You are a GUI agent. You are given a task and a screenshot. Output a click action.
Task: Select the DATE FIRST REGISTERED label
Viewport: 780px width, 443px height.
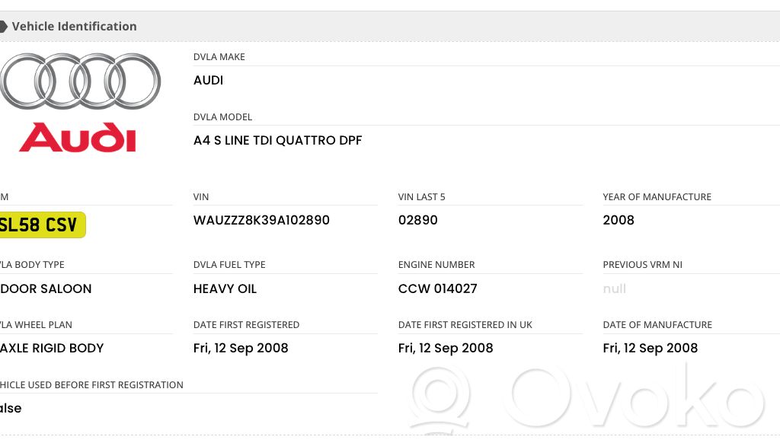coord(246,325)
